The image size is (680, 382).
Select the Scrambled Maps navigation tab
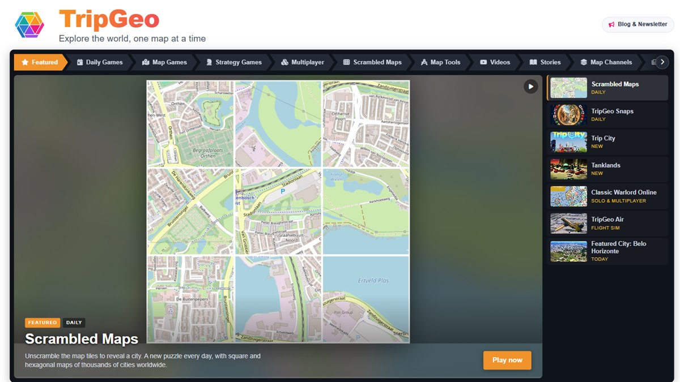(x=373, y=62)
